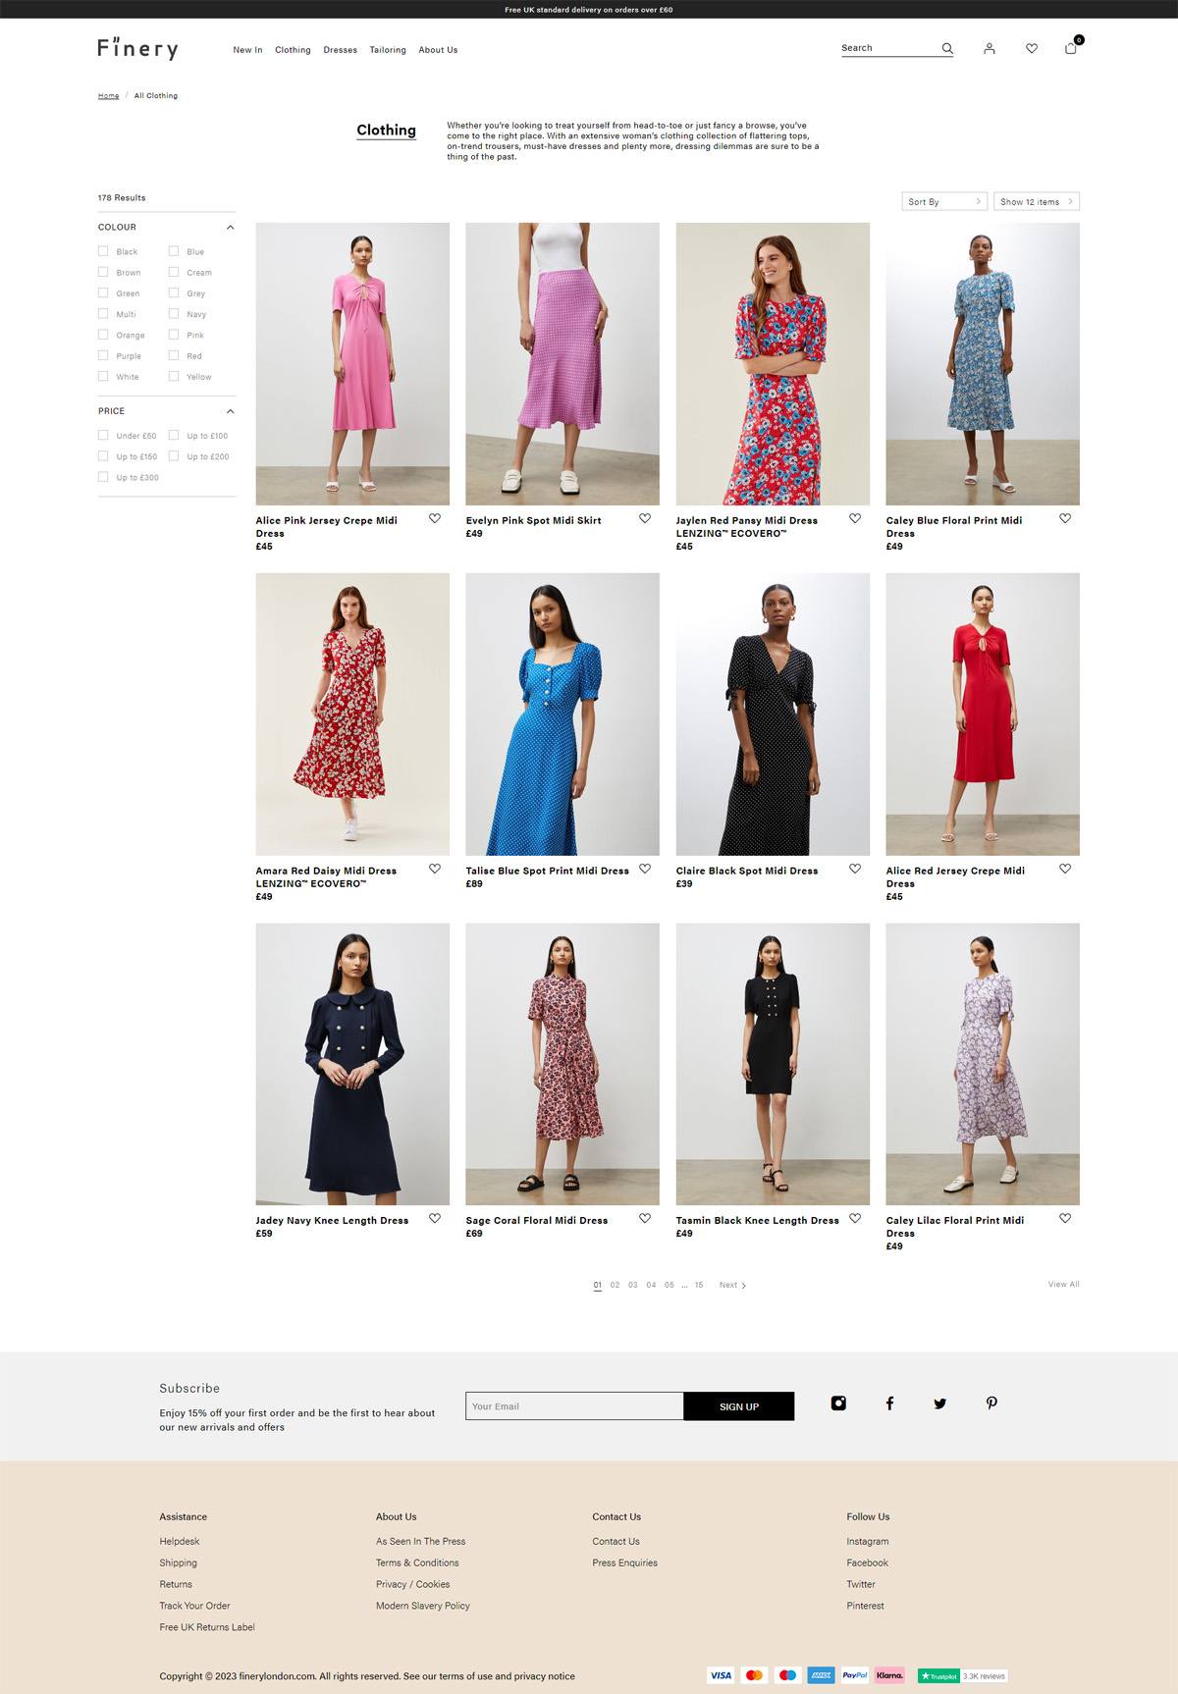The height and width of the screenshot is (1694, 1178).
Task: Tick the Green colour checkbox
Action: [x=103, y=292]
